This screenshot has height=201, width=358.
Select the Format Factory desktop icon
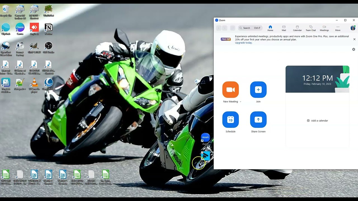click(20, 49)
